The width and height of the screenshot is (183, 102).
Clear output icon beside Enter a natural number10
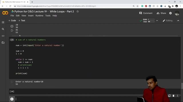click(x=12, y=82)
